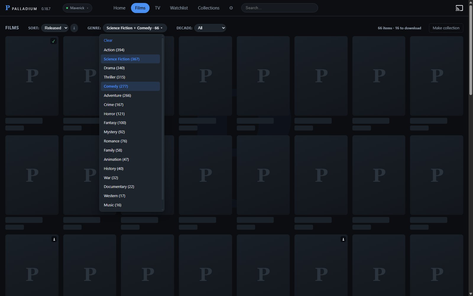
Task: Go to the Home tab
Action: pos(119,8)
